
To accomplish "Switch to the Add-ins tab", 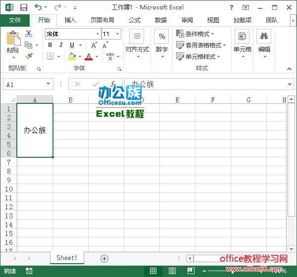I will point(243,20).
